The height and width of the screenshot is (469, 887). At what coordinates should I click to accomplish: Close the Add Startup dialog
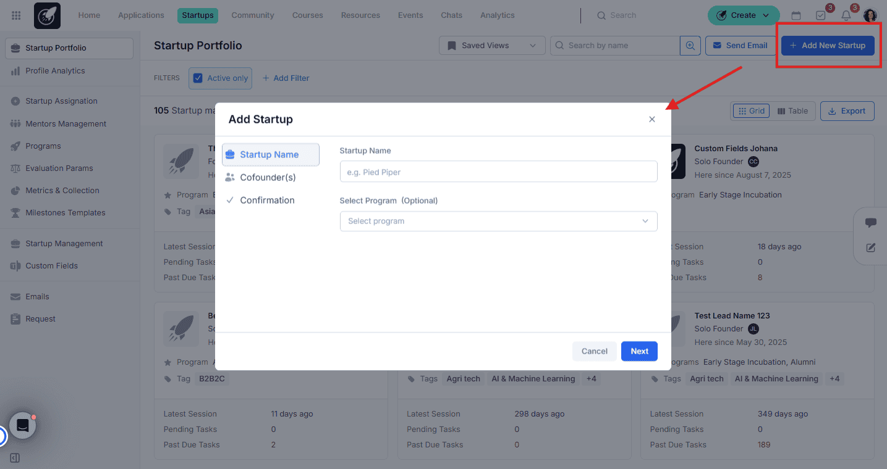tap(651, 119)
